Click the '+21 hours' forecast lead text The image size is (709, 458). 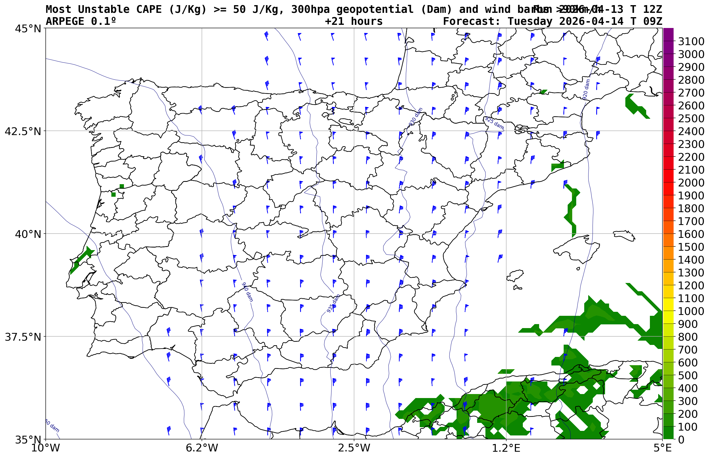coord(354,21)
